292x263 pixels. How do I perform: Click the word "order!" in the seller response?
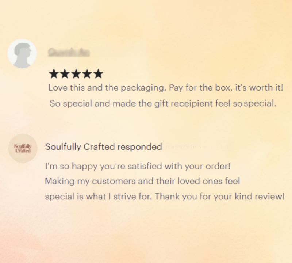(218, 166)
